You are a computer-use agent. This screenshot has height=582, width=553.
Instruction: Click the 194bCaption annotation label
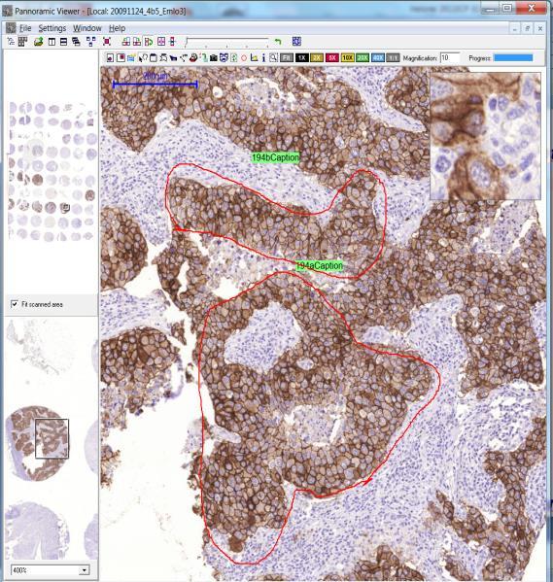(275, 157)
